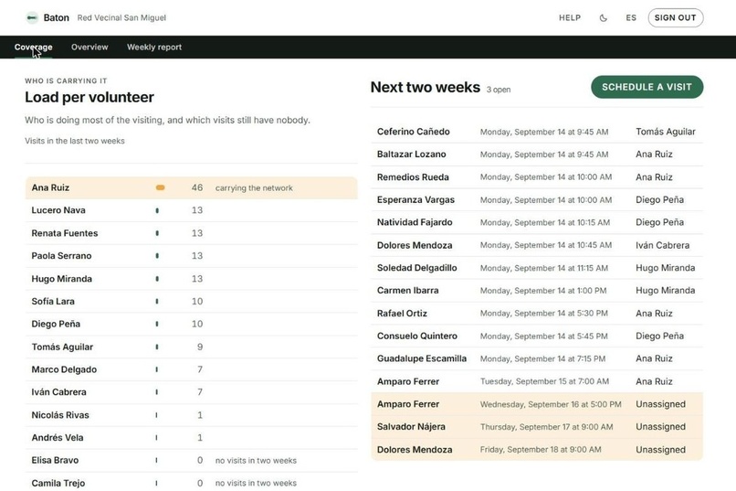This screenshot has width=736, height=491.
Task: Click 'Red Vecinal San Miguel' network name
Action: [x=121, y=18]
